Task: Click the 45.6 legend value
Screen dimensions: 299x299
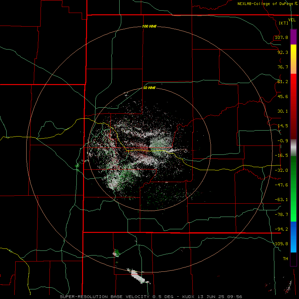Action: pyautogui.click(x=283, y=96)
